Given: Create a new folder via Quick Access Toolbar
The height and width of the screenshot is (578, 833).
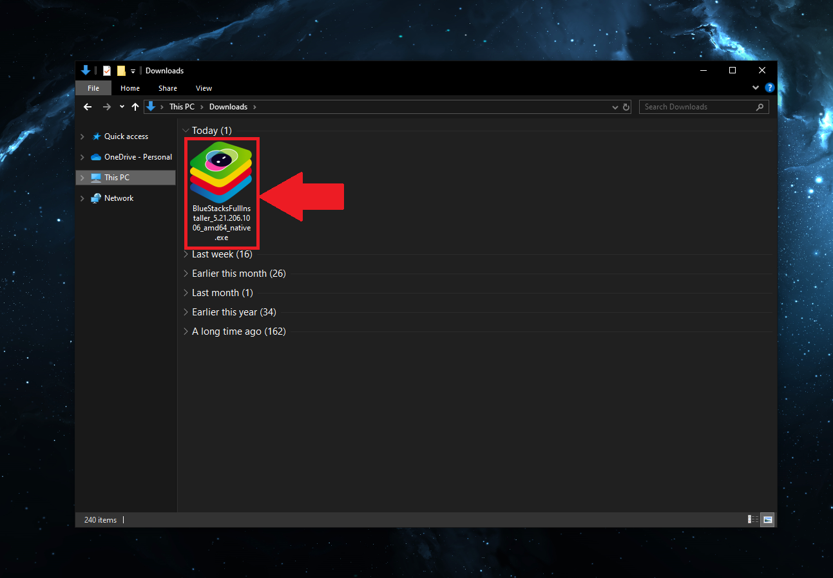Looking at the screenshot, I should point(120,70).
